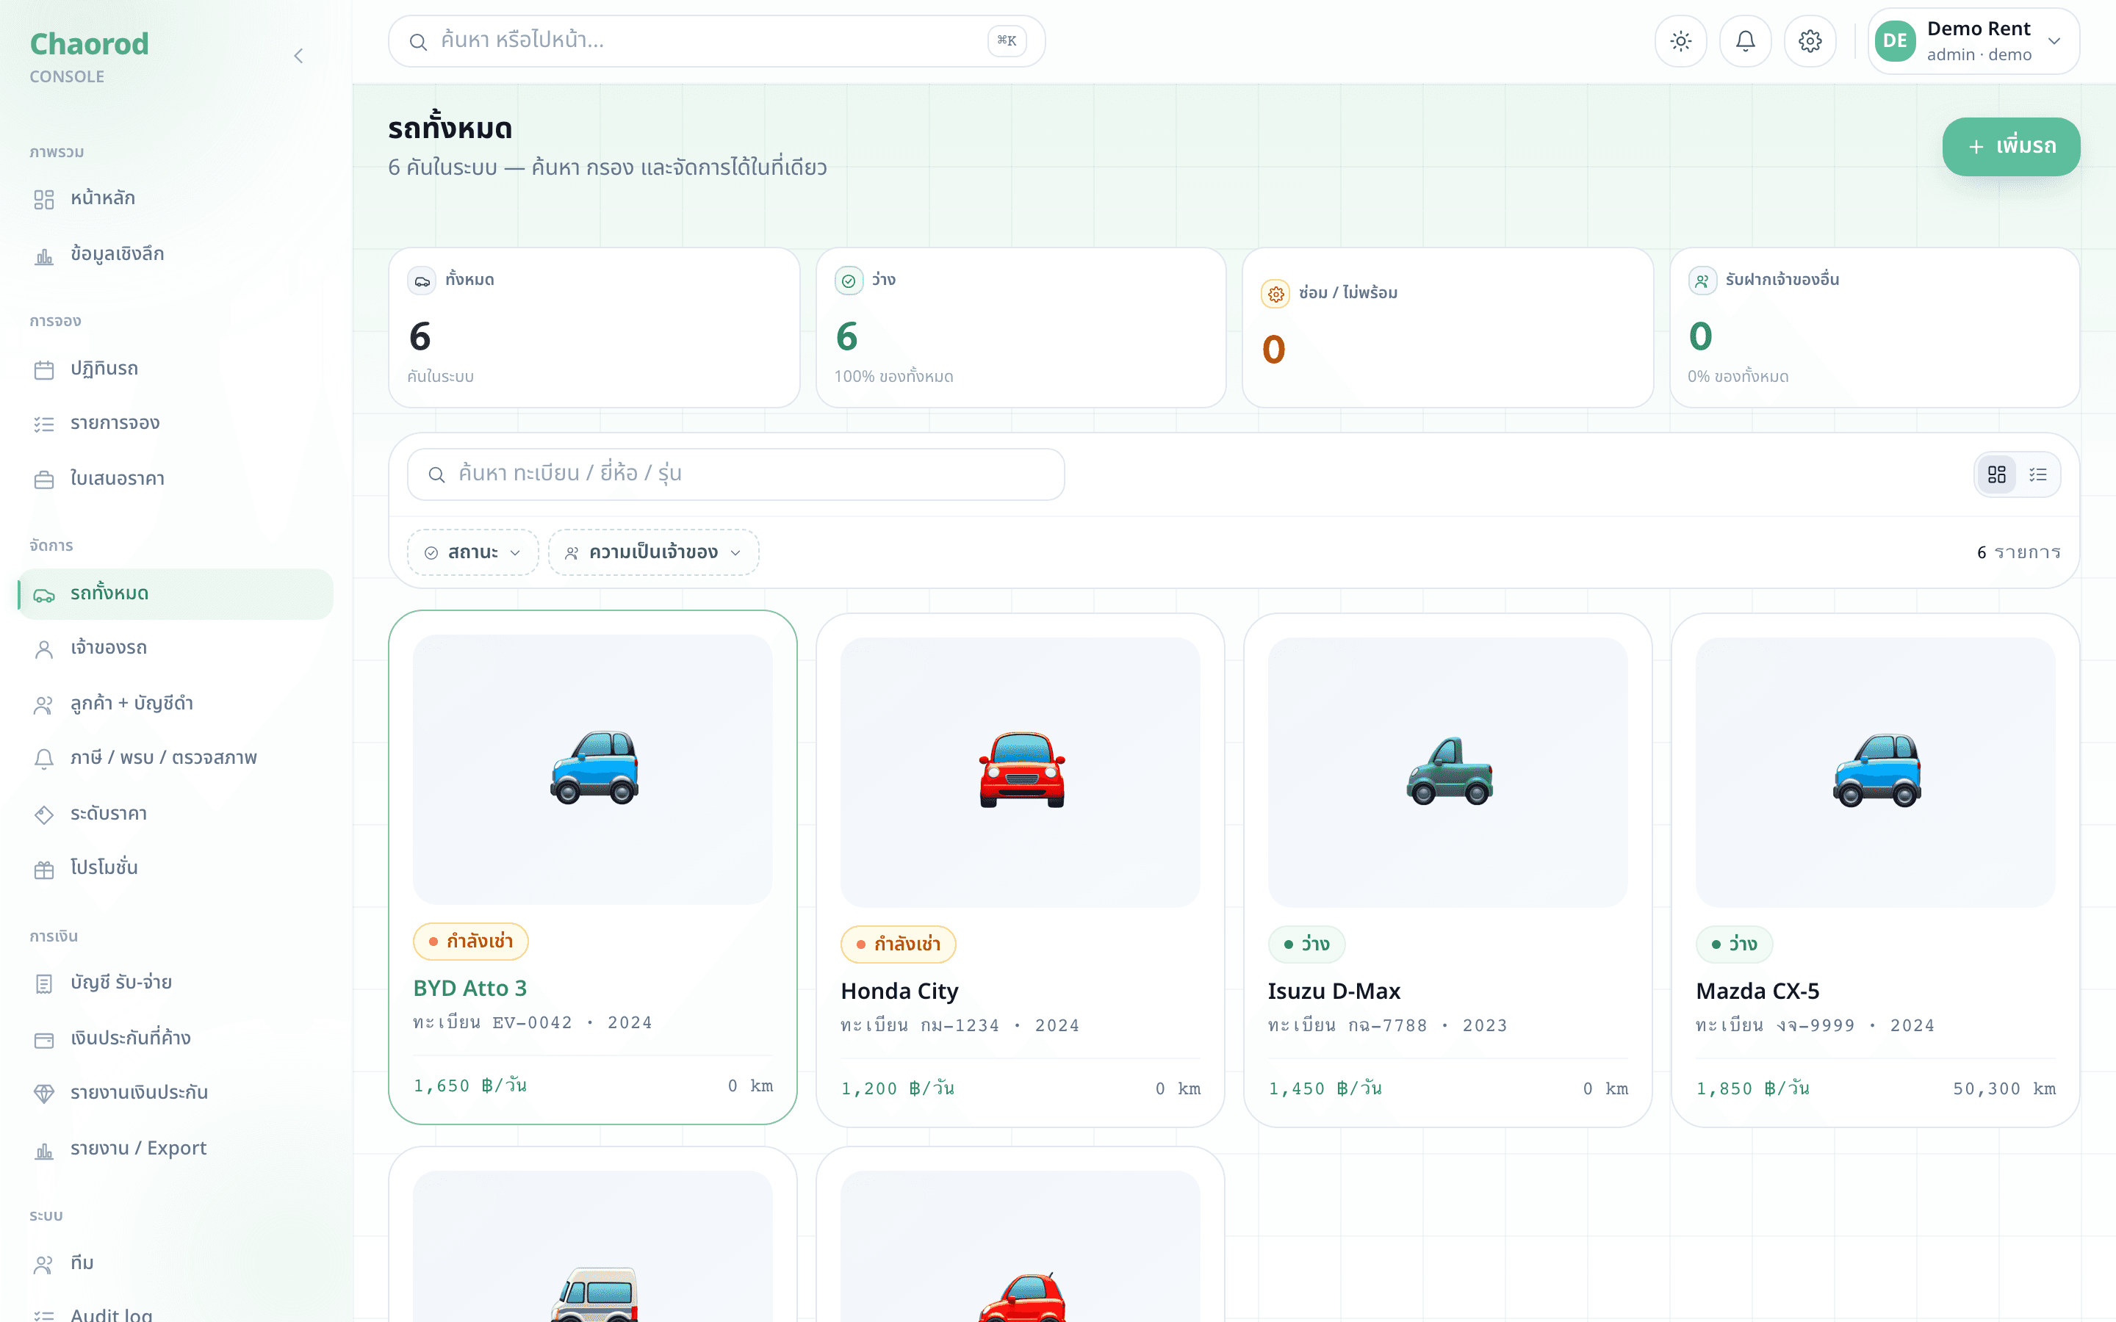Screen dimensions: 2116x1322
Task: Click the 1,850 ฿/วัน price on Mazda CX-5
Action: click(x=1752, y=1088)
